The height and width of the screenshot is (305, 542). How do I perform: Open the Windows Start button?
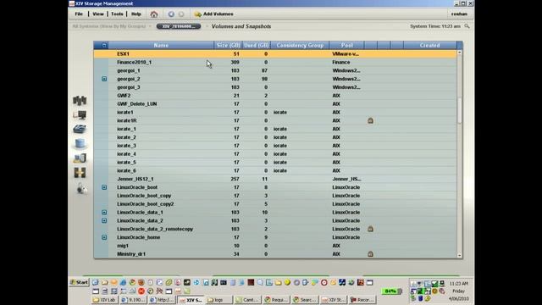(x=79, y=282)
